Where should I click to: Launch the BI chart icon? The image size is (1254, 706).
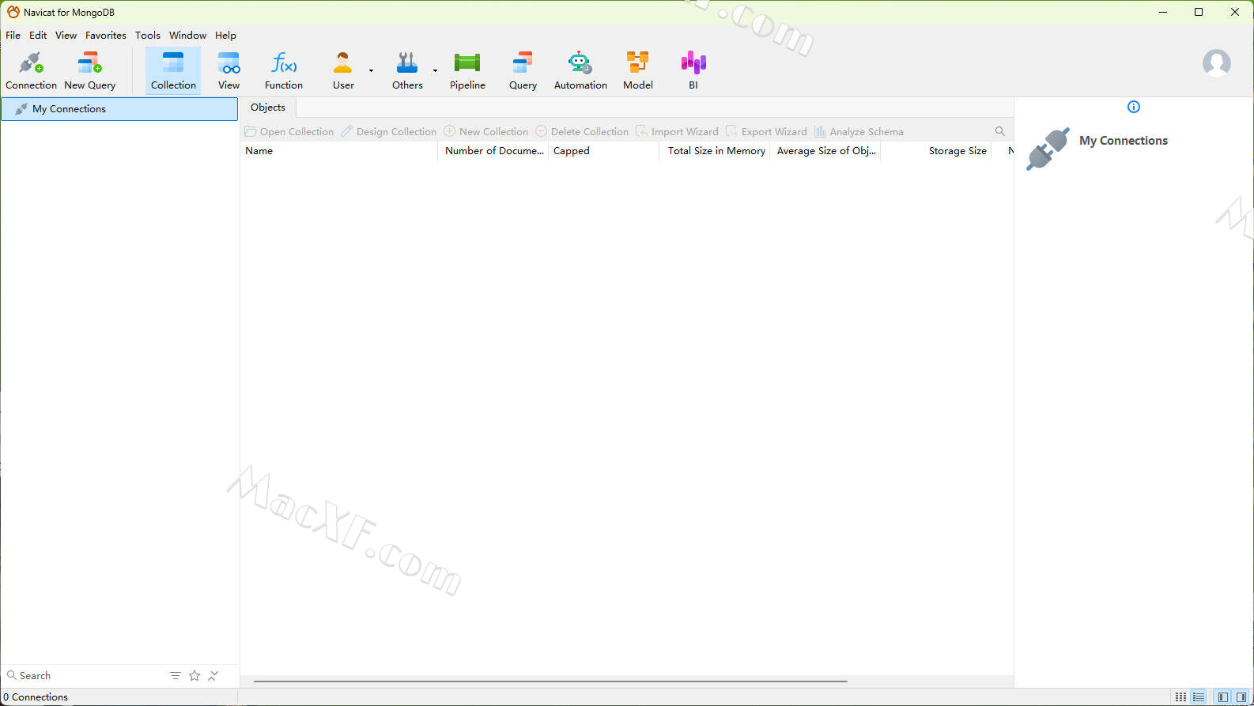(x=693, y=63)
